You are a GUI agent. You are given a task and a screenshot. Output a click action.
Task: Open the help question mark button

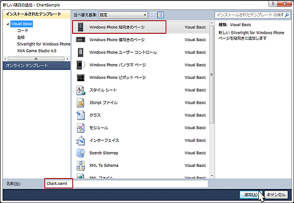[x=273, y=3]
